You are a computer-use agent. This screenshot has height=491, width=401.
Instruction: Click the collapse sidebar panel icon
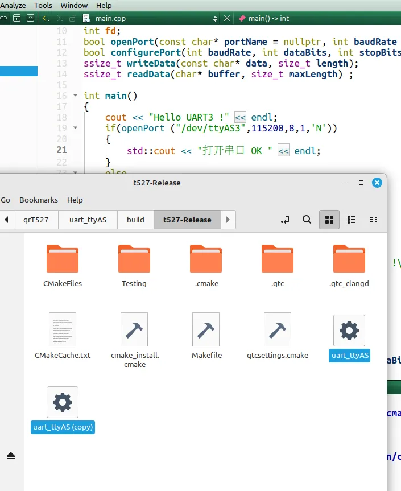[30, 18]
